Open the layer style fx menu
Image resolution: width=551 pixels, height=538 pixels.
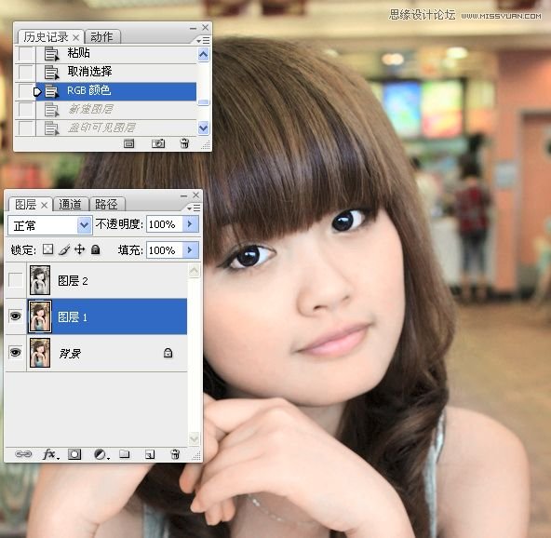[50, 454]
